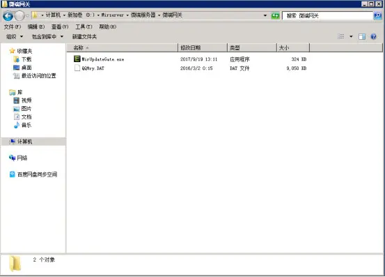
Task: Open the 组织 dropdown
Action: (x=15, y=37)
